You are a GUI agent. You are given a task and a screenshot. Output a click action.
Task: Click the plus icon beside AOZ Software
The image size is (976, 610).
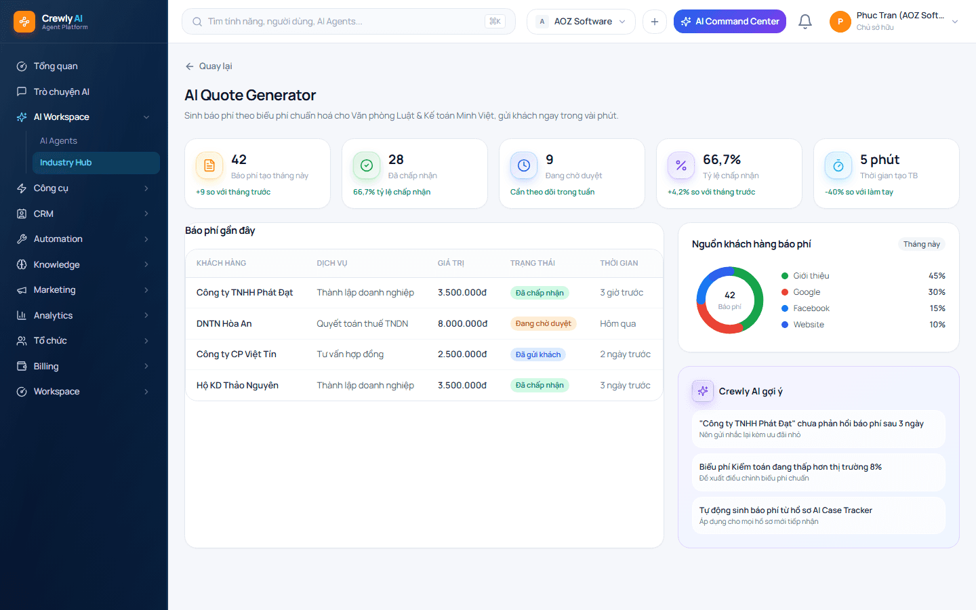(655, 22)
